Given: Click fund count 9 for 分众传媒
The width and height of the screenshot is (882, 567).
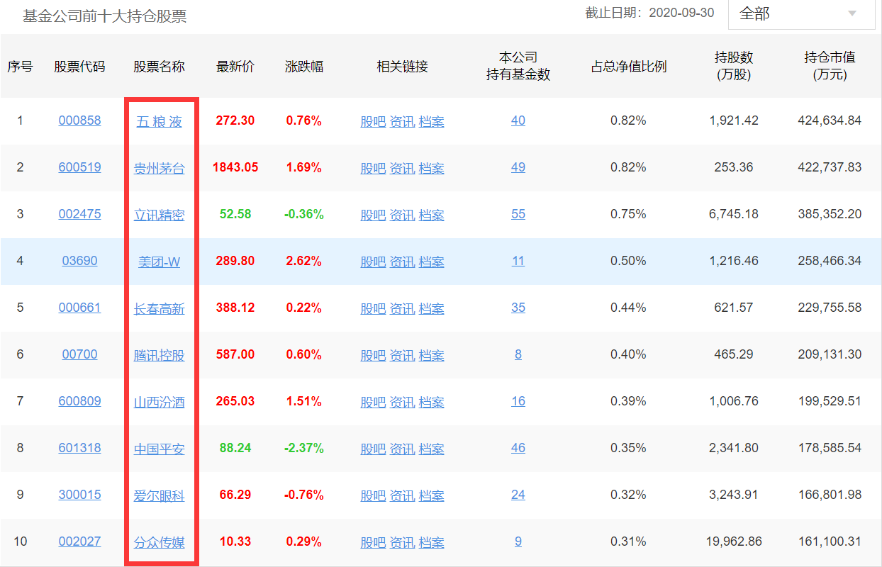Looking at the screenshot, I should pyautogui.click(x=518, y=541).
